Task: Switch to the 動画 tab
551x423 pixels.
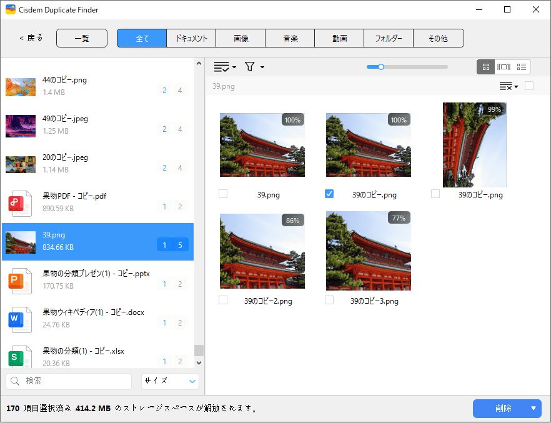Action: click(x=339, y=39)
